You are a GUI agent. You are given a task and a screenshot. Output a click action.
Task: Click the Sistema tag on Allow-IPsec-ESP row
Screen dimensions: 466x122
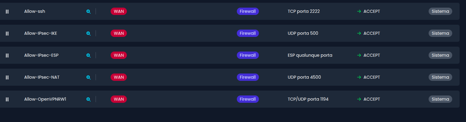tap(440, 55)
